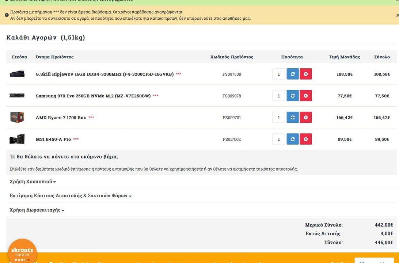The height and width of the screenshot is (263, 399).
Task: Delete MSI B450-A Pro from cart
Action: 305,139
